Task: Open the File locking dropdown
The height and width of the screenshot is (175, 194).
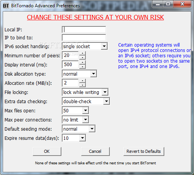Action: [105, 92]
